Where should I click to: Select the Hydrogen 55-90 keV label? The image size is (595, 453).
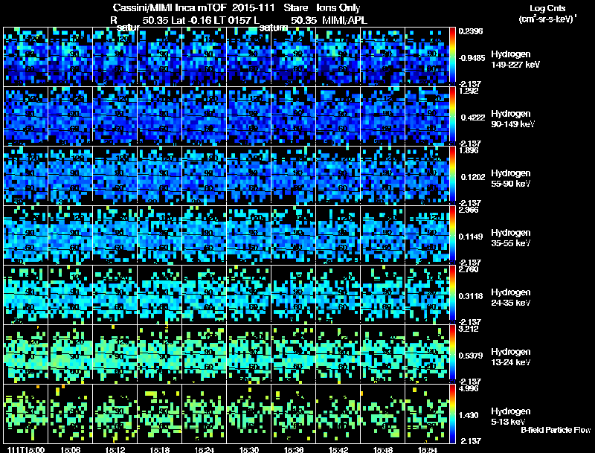[511, 179]
